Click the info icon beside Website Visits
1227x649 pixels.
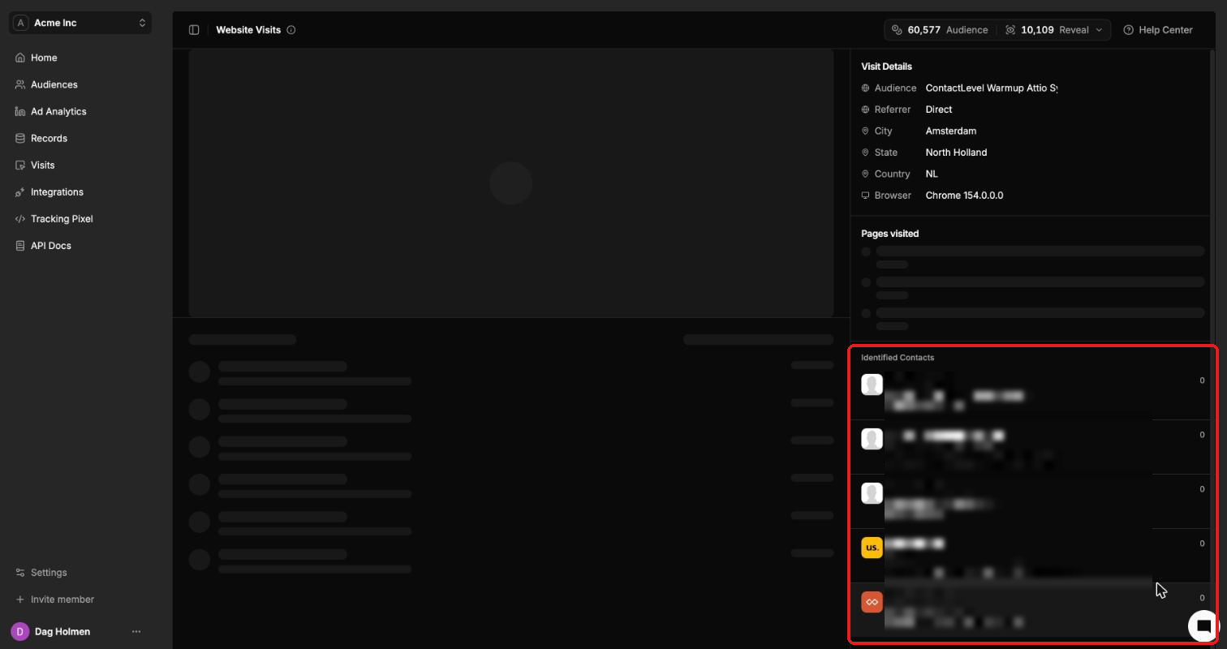(x=291, y=30)
